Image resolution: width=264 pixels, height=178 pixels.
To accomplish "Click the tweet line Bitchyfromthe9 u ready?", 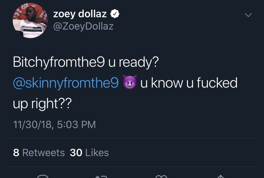I will click(86, 62).
